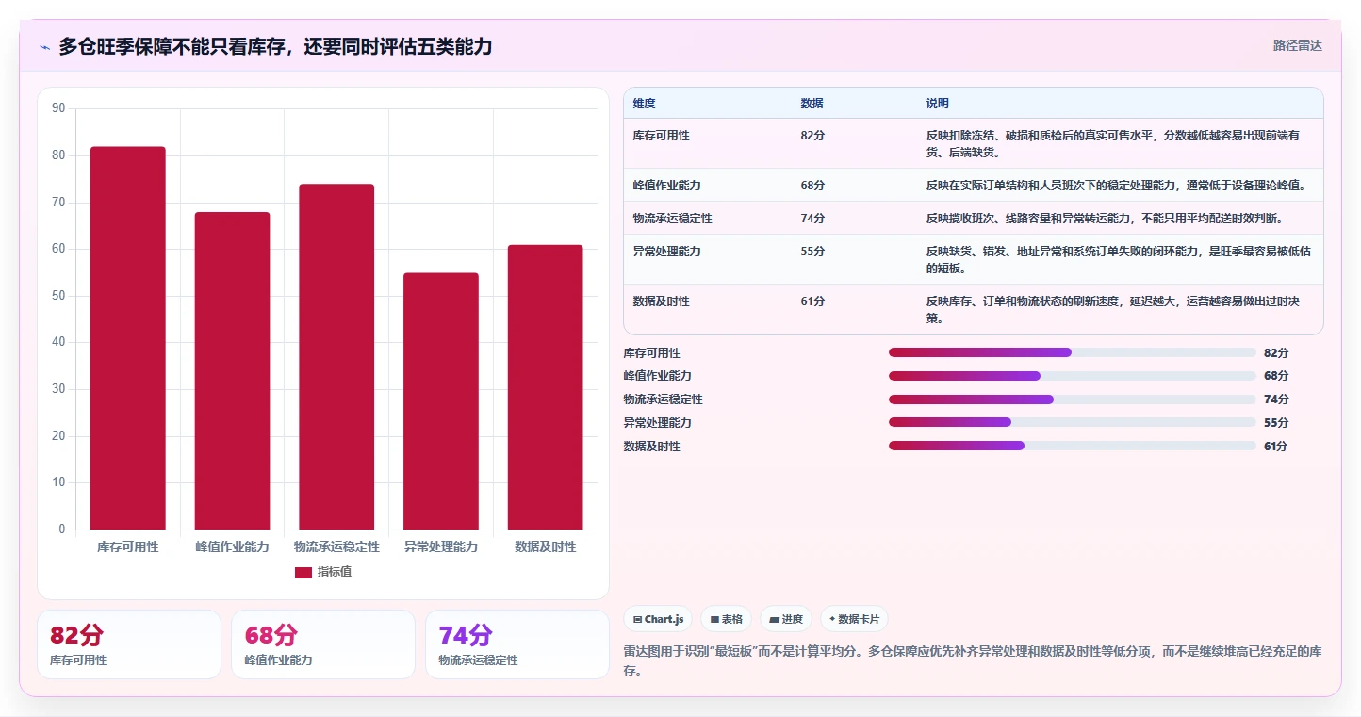Image resolution: width=1361 pixels, height=717 pixels.
Task: Click the 峰值作业能力 bar in the chart
Action: tap(232, 371)
